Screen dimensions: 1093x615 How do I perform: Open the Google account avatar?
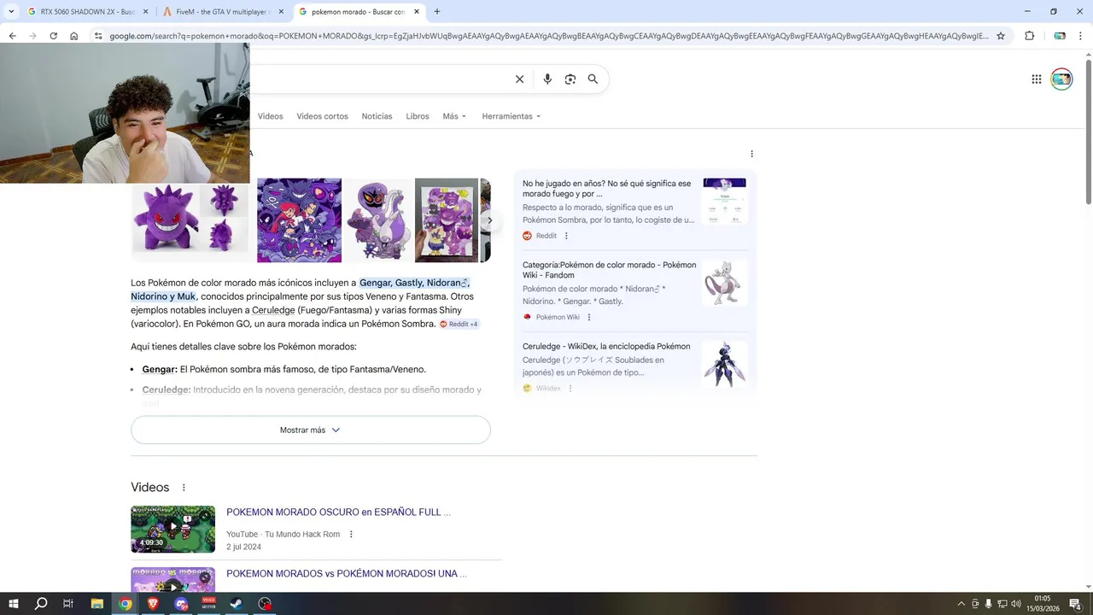[x=1061, y=79]
